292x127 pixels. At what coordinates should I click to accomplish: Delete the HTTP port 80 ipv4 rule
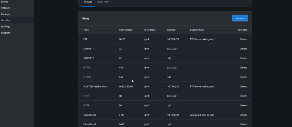point(243,96)
